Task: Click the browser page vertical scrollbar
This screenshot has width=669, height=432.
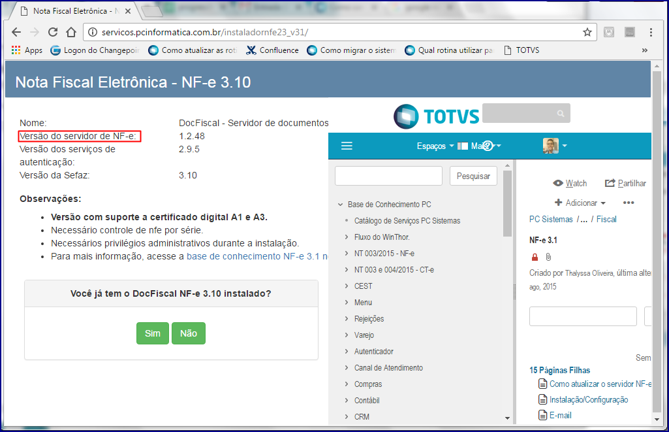Action: pyautogui.click(x=657, y=241)
